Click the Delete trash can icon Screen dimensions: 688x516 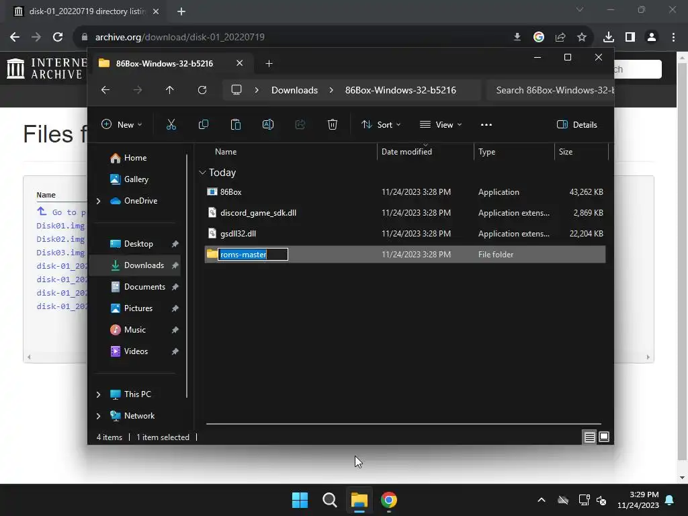click(332, 124)
